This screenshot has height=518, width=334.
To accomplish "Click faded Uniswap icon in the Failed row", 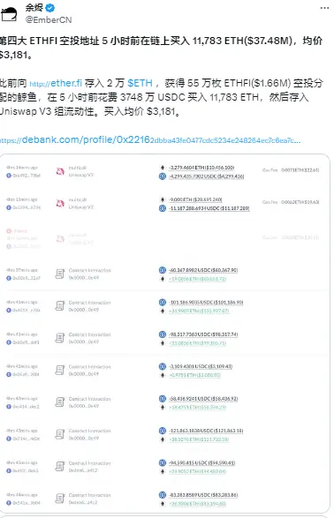I will tap(60, 238).
